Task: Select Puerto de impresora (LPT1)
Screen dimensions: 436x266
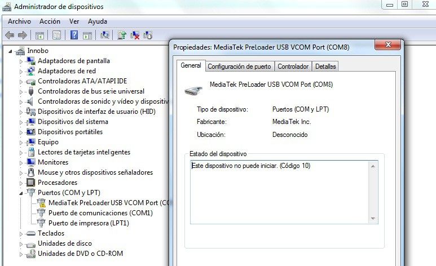Action: (x=89, y=223)
